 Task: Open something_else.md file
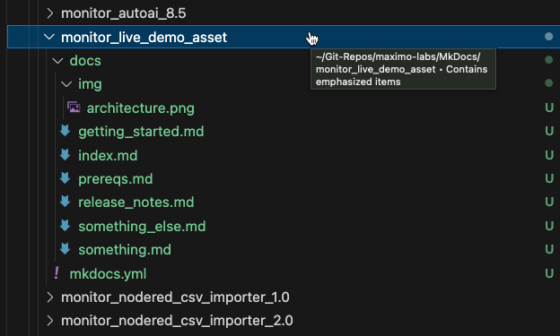pos(142,227)
